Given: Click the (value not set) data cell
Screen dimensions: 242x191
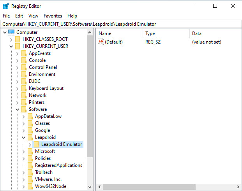Looking at the screenshot, I should 207,42.
